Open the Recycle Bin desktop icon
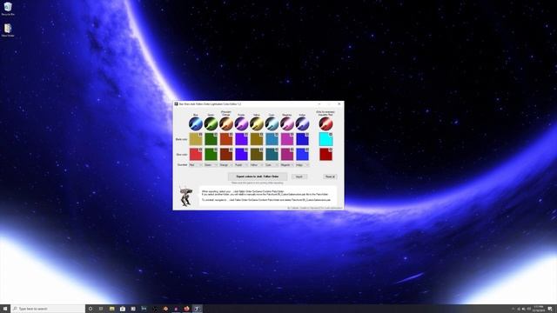The height and width of the screenshot is (313, 557). [x=8, y=9]
